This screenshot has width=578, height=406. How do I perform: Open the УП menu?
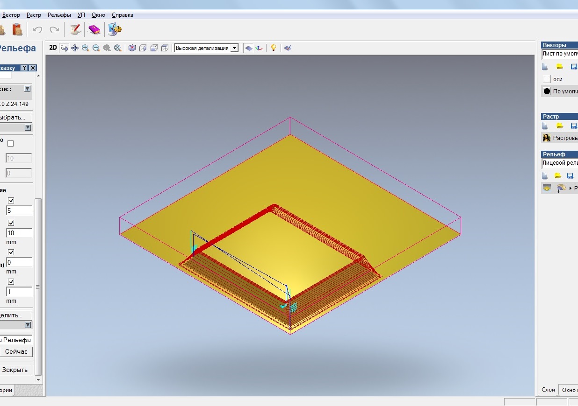pyautogui.click(x=81, y=15)
